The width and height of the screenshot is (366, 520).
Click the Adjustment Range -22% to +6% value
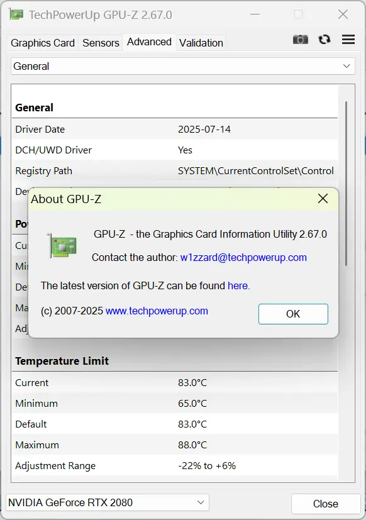click(207, 466)
